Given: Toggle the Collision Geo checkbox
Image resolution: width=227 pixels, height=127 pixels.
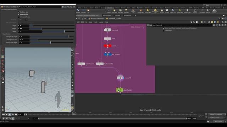Looking at the screenshot, I should [x=19, y=12].
